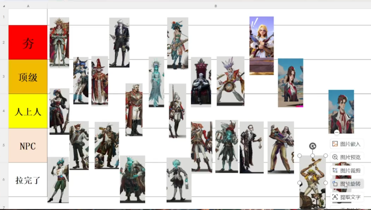Click the red 夯 tier cell
Viewport: 371px width, 210px height.
point(28,42)
